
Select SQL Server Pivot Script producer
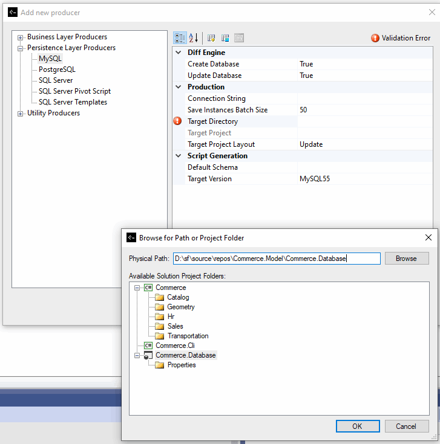[x=74, y=91]
